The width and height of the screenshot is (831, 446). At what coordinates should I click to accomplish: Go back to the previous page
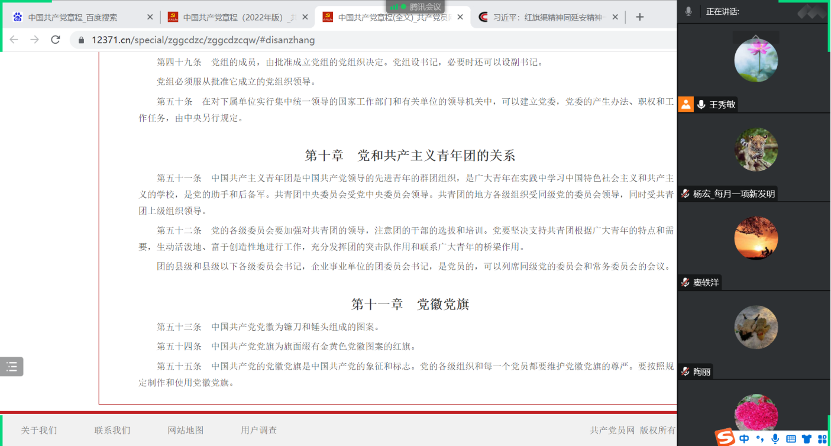14,40
